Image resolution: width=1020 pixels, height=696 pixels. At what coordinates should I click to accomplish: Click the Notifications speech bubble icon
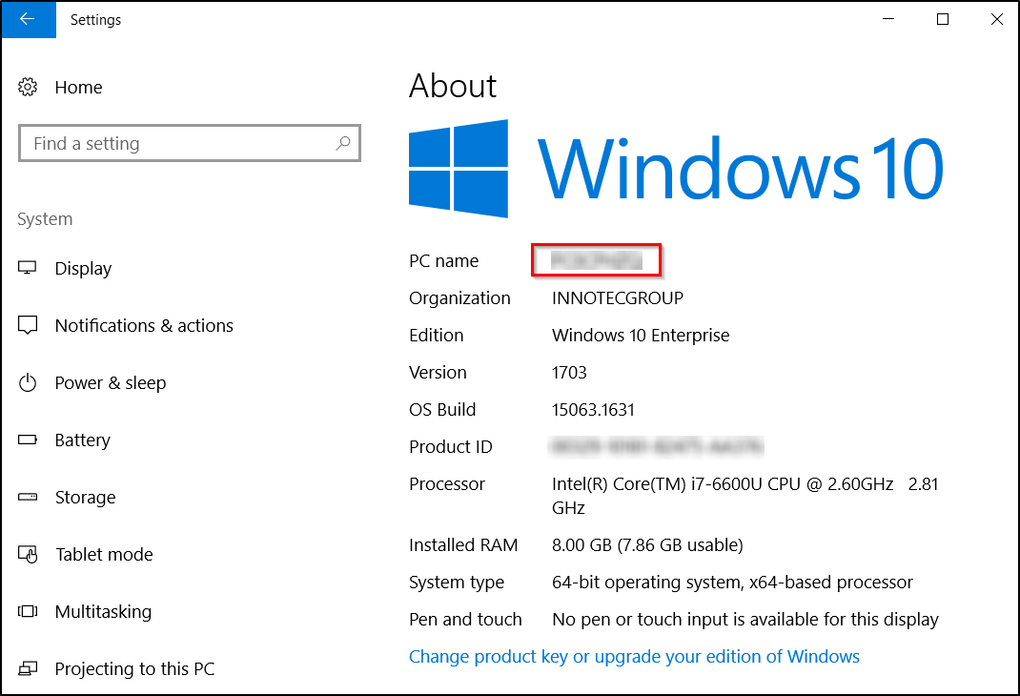(28, 325)
